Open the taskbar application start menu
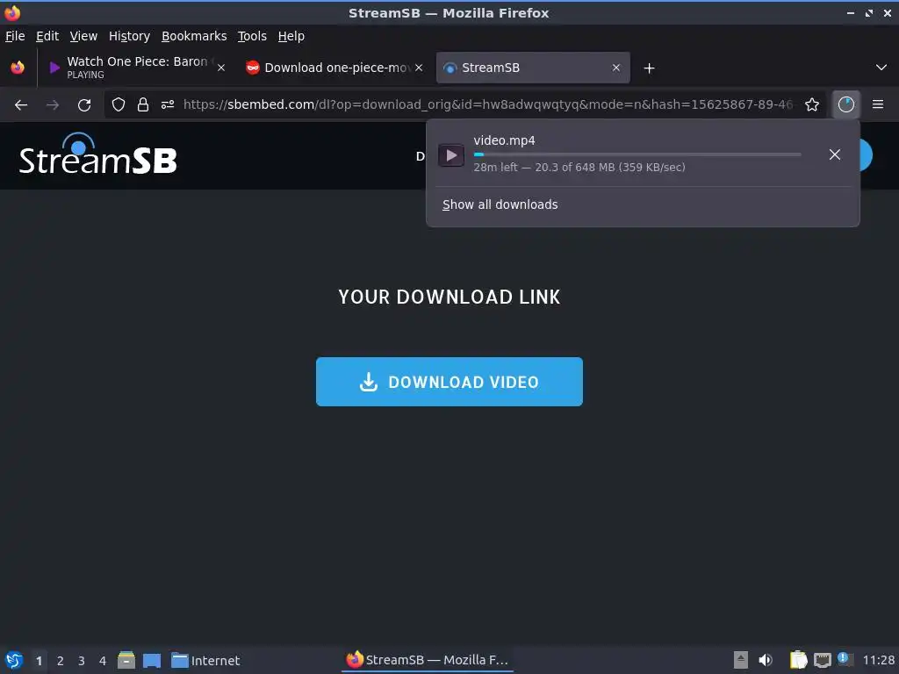Viewport: 899px width, 674px height. [14, 660]
